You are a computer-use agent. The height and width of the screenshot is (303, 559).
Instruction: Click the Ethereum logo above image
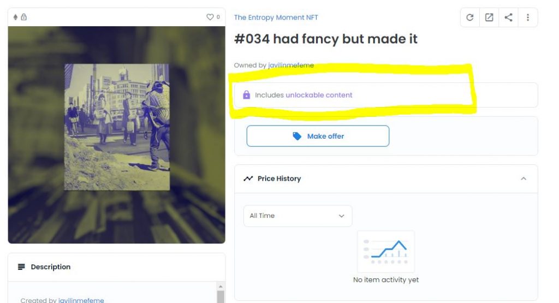pos(15,17)
